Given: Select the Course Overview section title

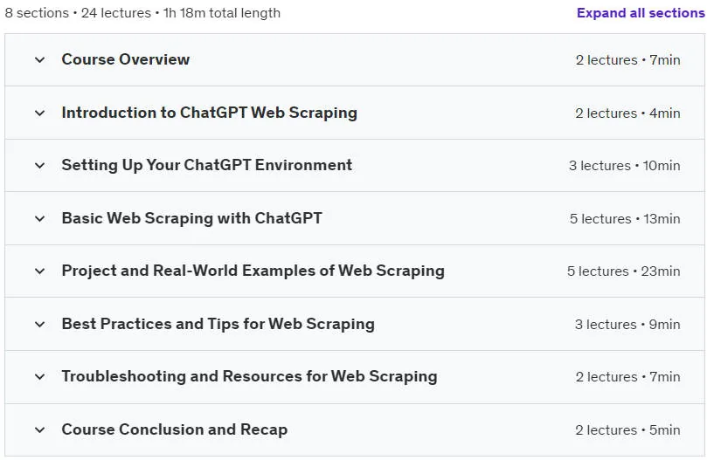Looking at the screenshot, I should click(125, 59).
